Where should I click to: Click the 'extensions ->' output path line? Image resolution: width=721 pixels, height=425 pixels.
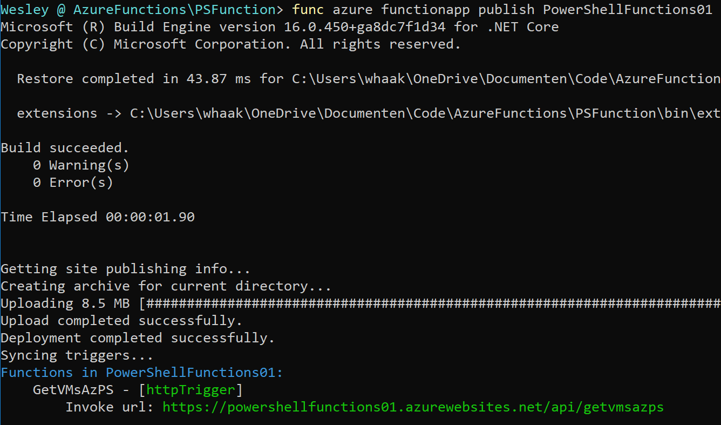369,113
